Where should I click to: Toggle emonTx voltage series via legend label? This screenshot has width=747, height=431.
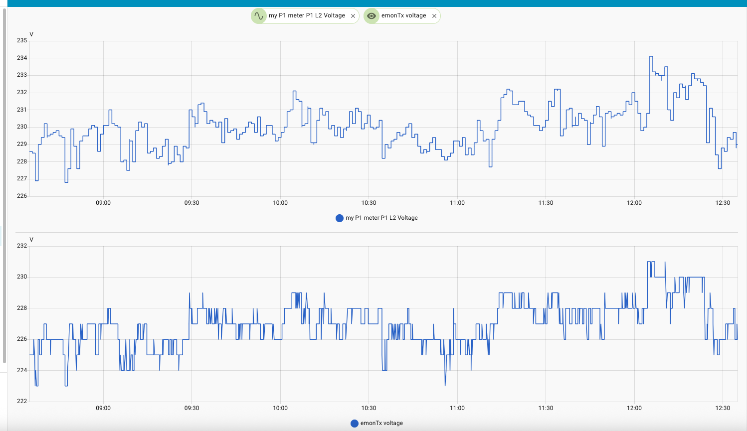(381, 424)
